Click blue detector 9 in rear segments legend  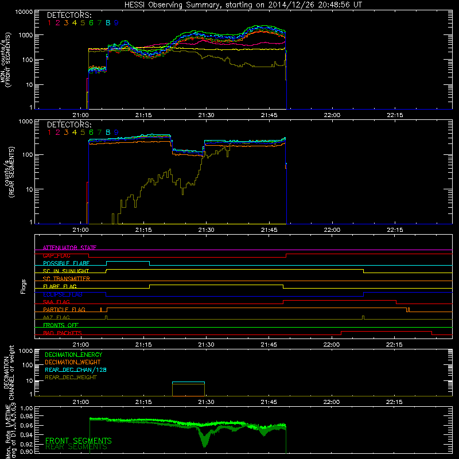pos(116,133)
